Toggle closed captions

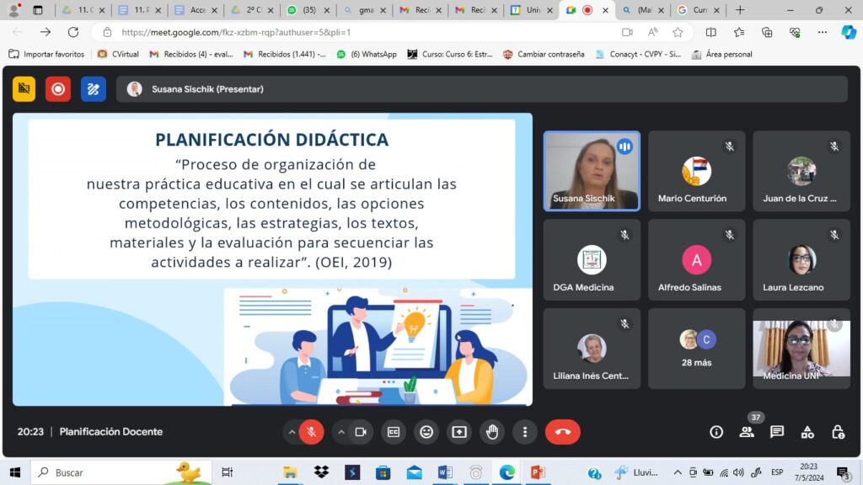coord(394,432)
